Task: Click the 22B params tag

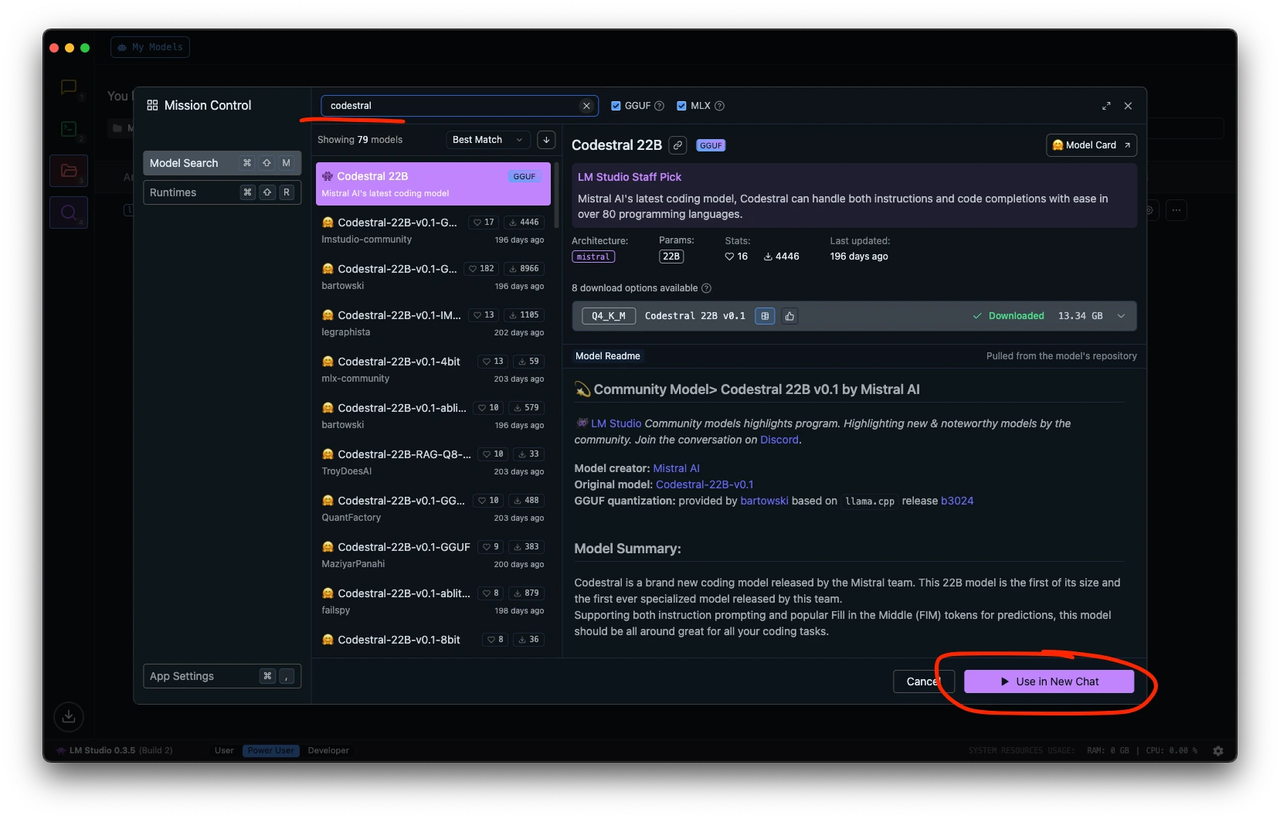Action: point(671,257)
